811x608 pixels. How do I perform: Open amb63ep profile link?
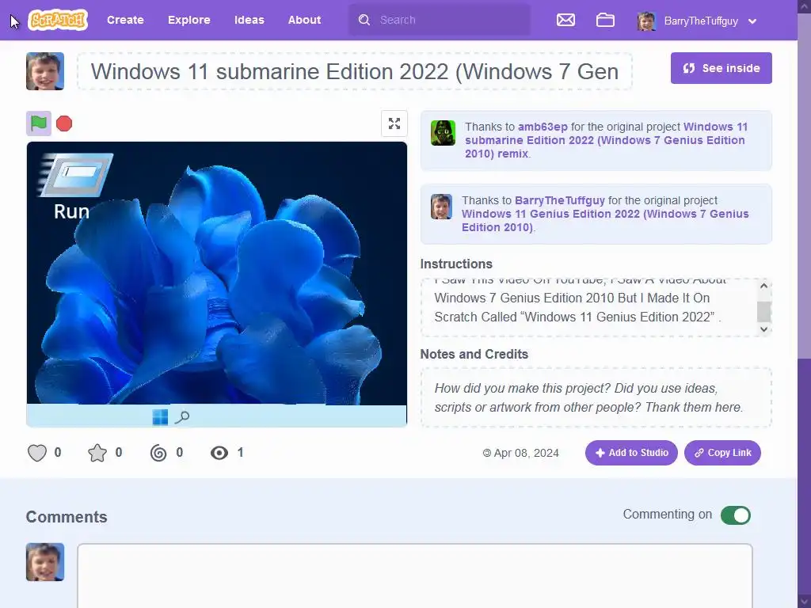point(543,127)
